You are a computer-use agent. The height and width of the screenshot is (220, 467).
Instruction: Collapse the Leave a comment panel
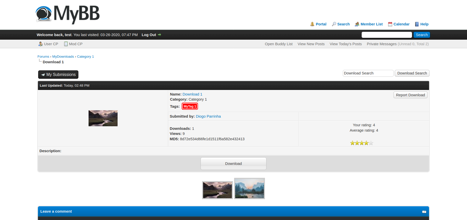(424, 212)
